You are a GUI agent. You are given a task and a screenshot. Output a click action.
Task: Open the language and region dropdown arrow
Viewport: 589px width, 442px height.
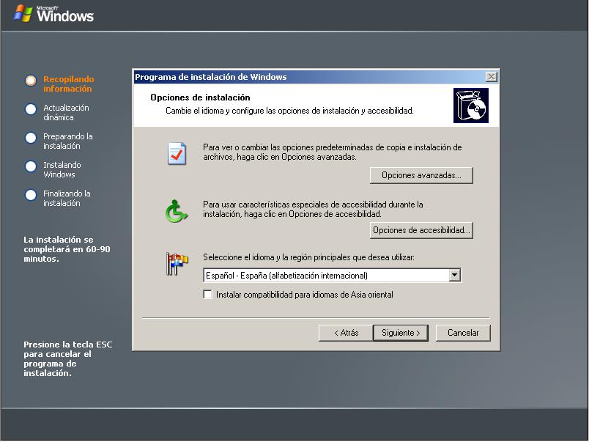454,275
